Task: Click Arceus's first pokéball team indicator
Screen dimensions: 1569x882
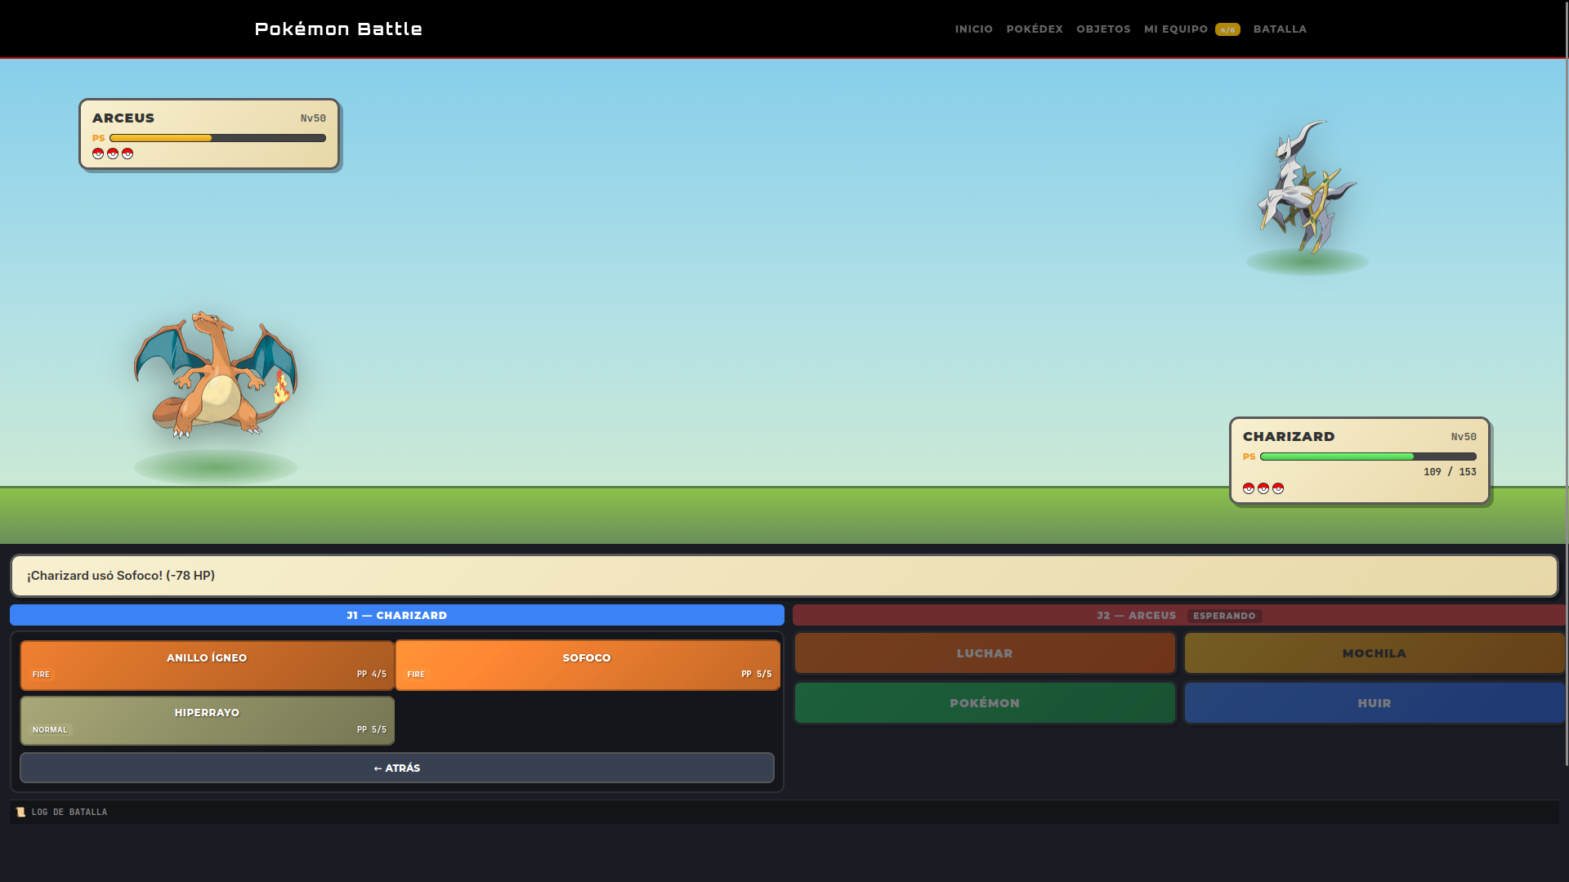Action: coord(98,154)
